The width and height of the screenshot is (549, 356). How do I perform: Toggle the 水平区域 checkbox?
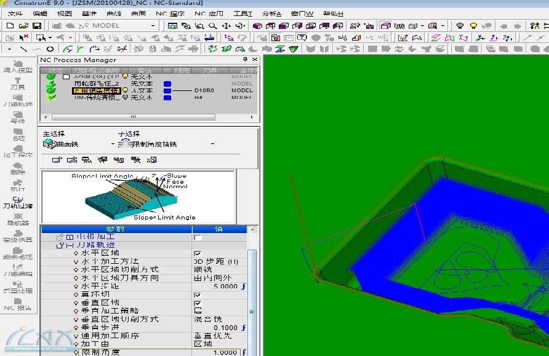point(198,253)
